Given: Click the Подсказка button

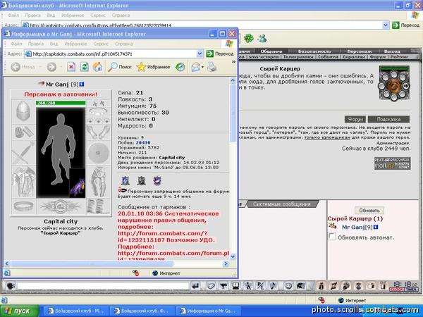Looking at the screenshot, I should [388, 119].
